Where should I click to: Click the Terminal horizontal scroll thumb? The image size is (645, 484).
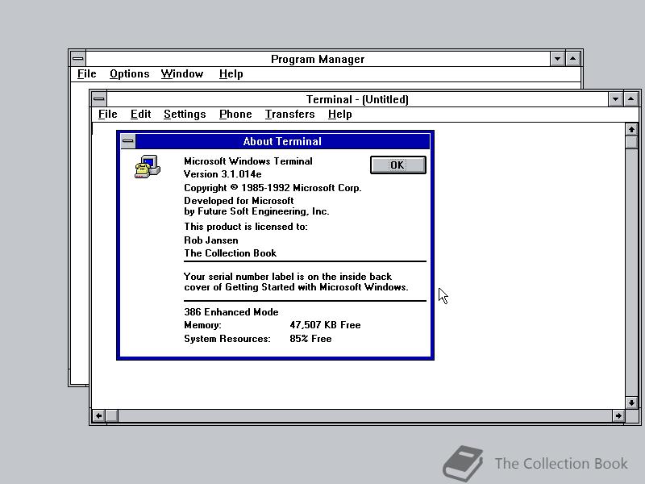click(111, 415)
